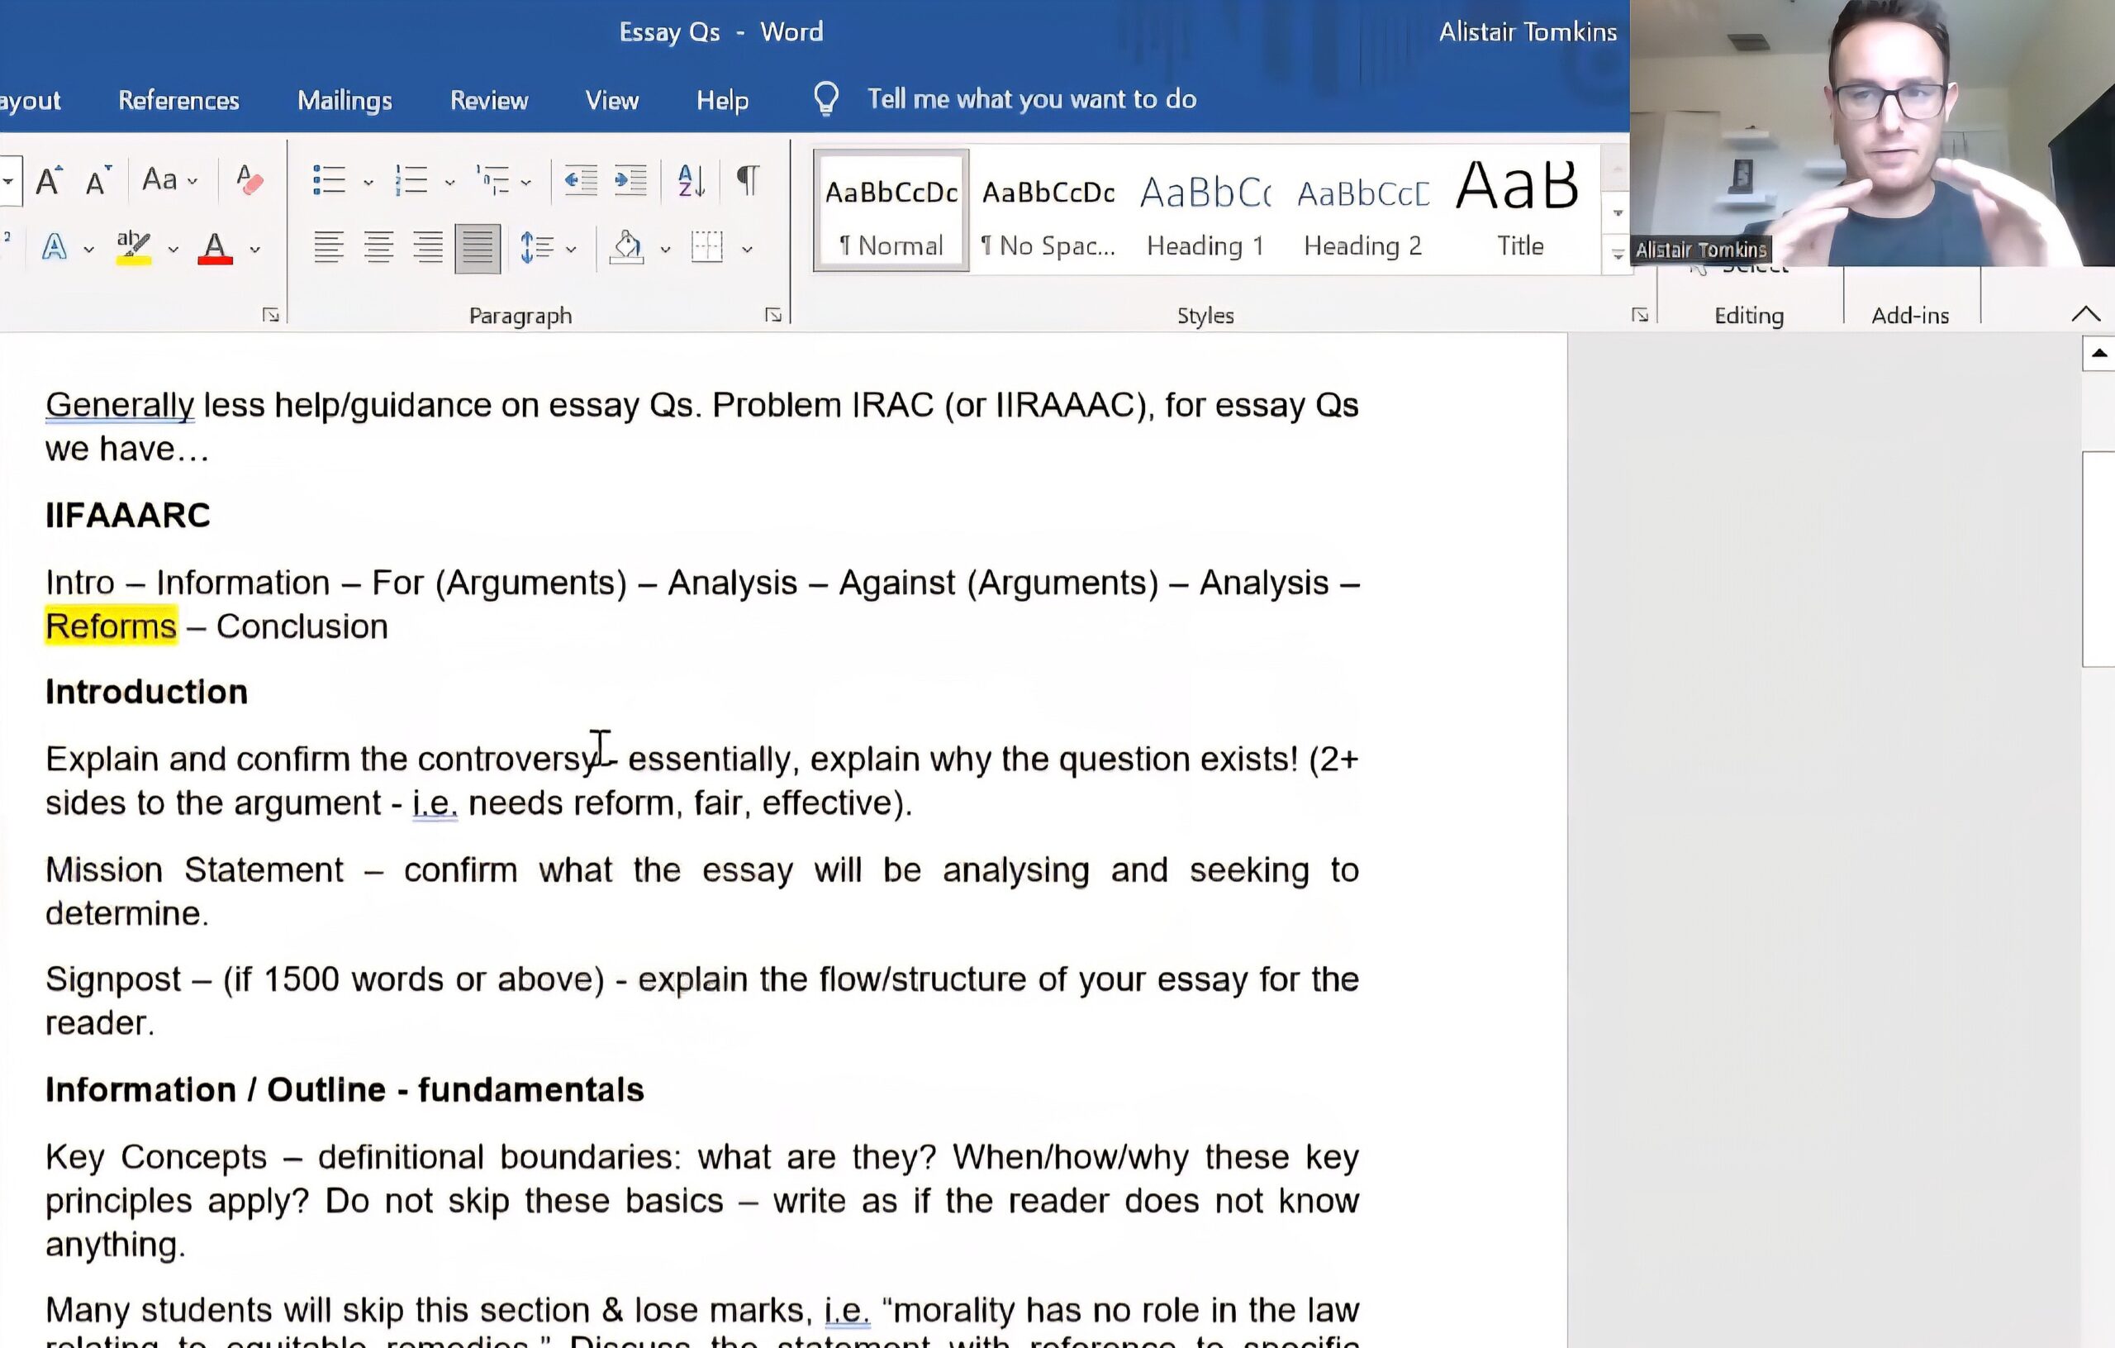Click the paint bucket shading icon
The height and width of the screenshot is (1348, 2115).
click(626, 248)
